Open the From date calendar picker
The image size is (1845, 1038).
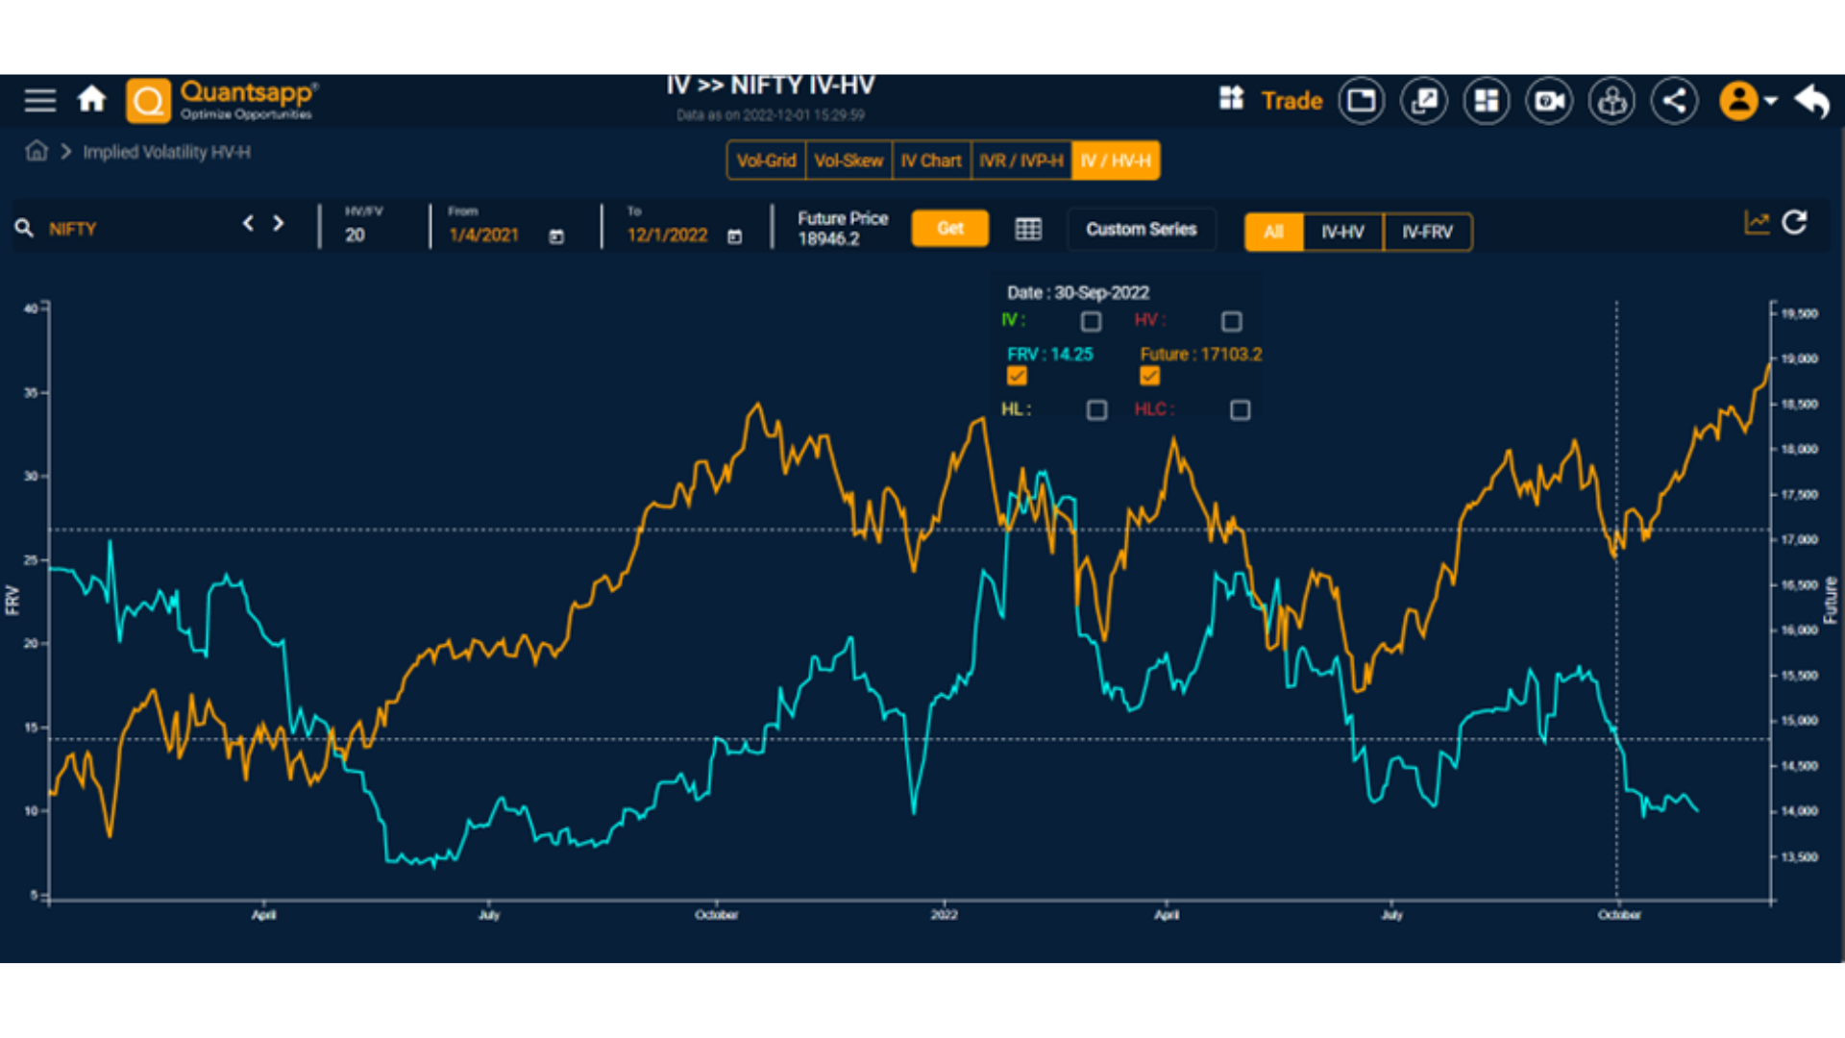click(556, 236)
